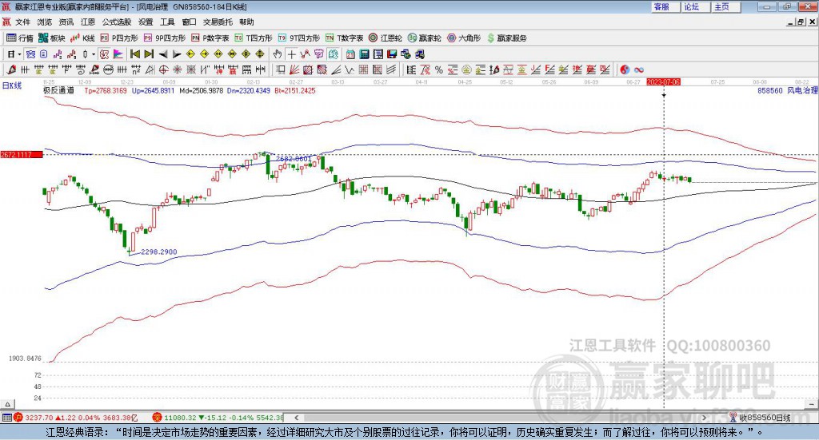Viewport: 819px width, 440px height.
Task: Switch to the K线 candlestick chart
Action: (82, 38)
